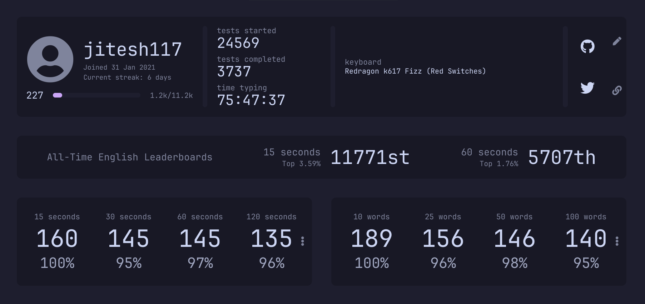Screen dimensions: 645x304
Task: Click the Redragon k617 Fizz keyboard text
Action: (x=415, y=71)
